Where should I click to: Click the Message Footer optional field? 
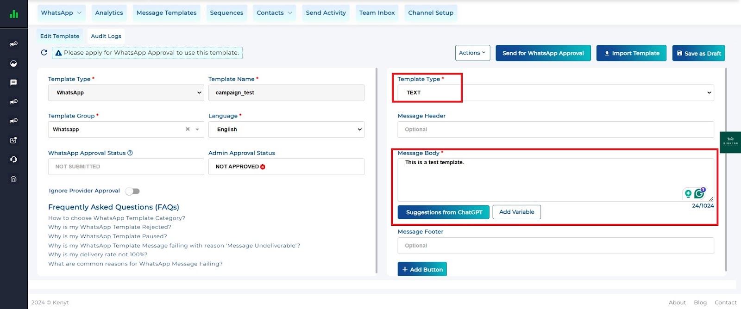[x=556, y=246]
